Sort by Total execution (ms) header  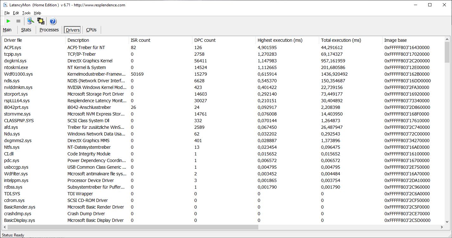pyautogui.click(x=351, y=40)
